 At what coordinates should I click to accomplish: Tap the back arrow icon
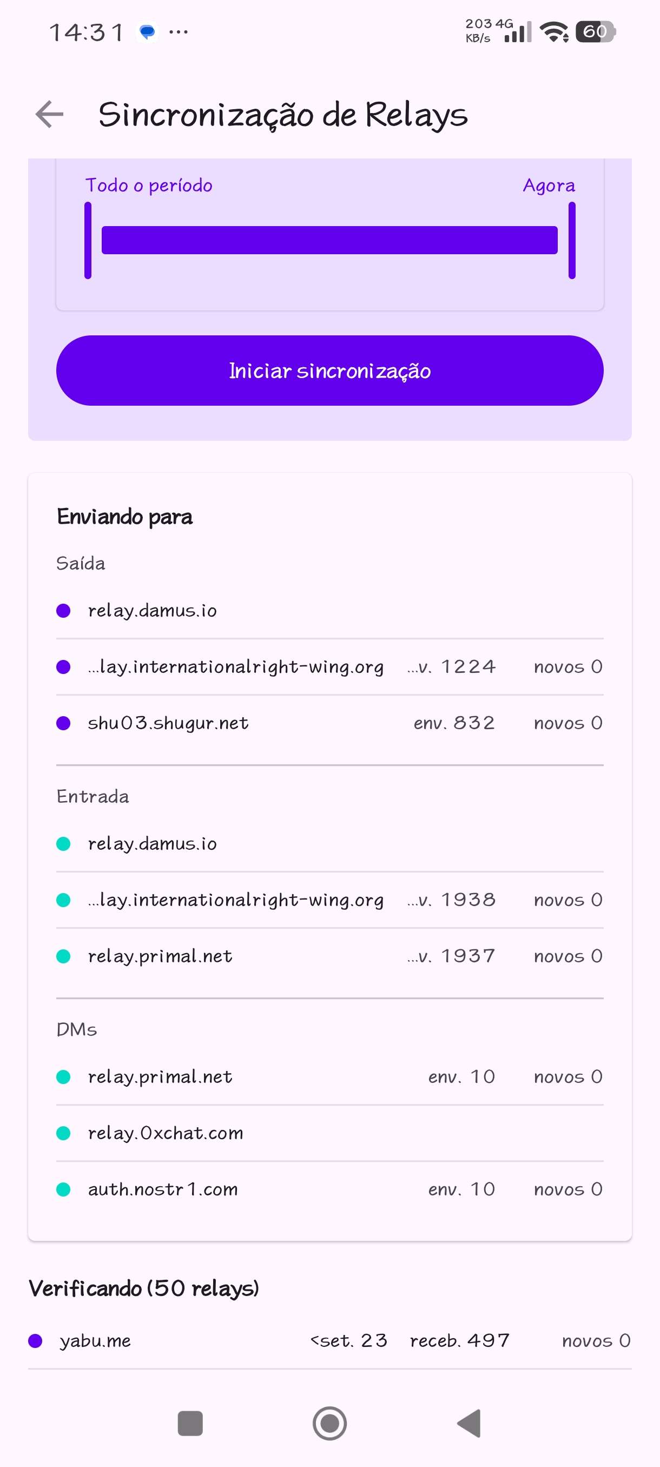click(50, 115)
